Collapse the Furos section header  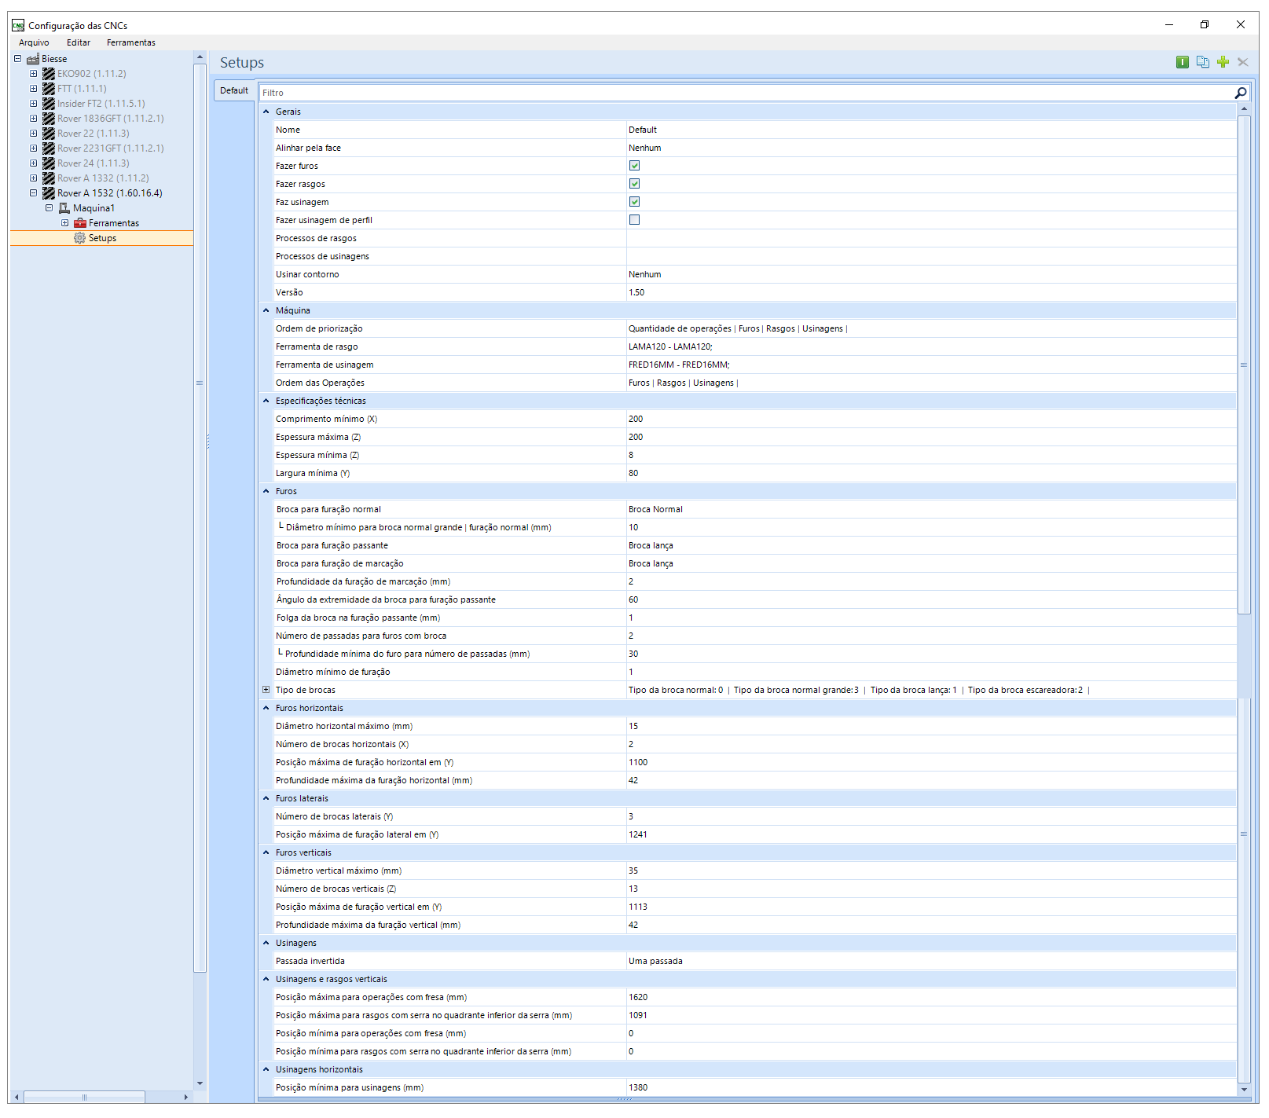click(x=266, y=491)
